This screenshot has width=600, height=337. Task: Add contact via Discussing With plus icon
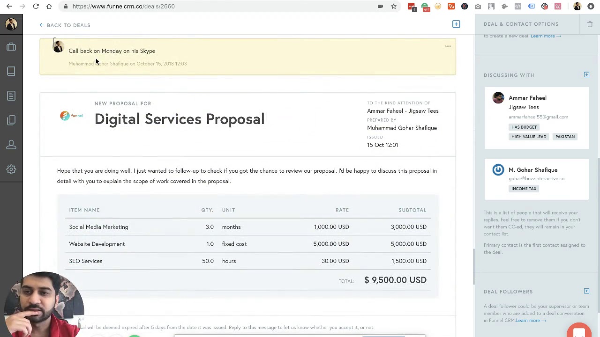[586, 75]
